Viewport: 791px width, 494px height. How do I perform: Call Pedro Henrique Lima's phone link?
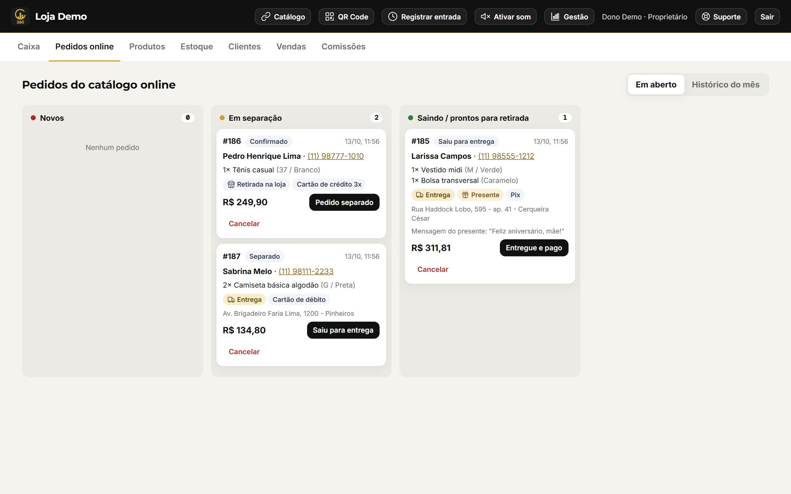click(x=335, y=156)
